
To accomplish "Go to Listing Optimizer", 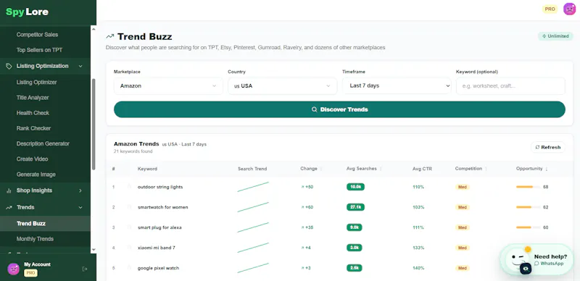I will click(37, 83).
